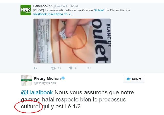Click the @FleuryMichon handle
The image size is (164, 115).
coord(45,83)
